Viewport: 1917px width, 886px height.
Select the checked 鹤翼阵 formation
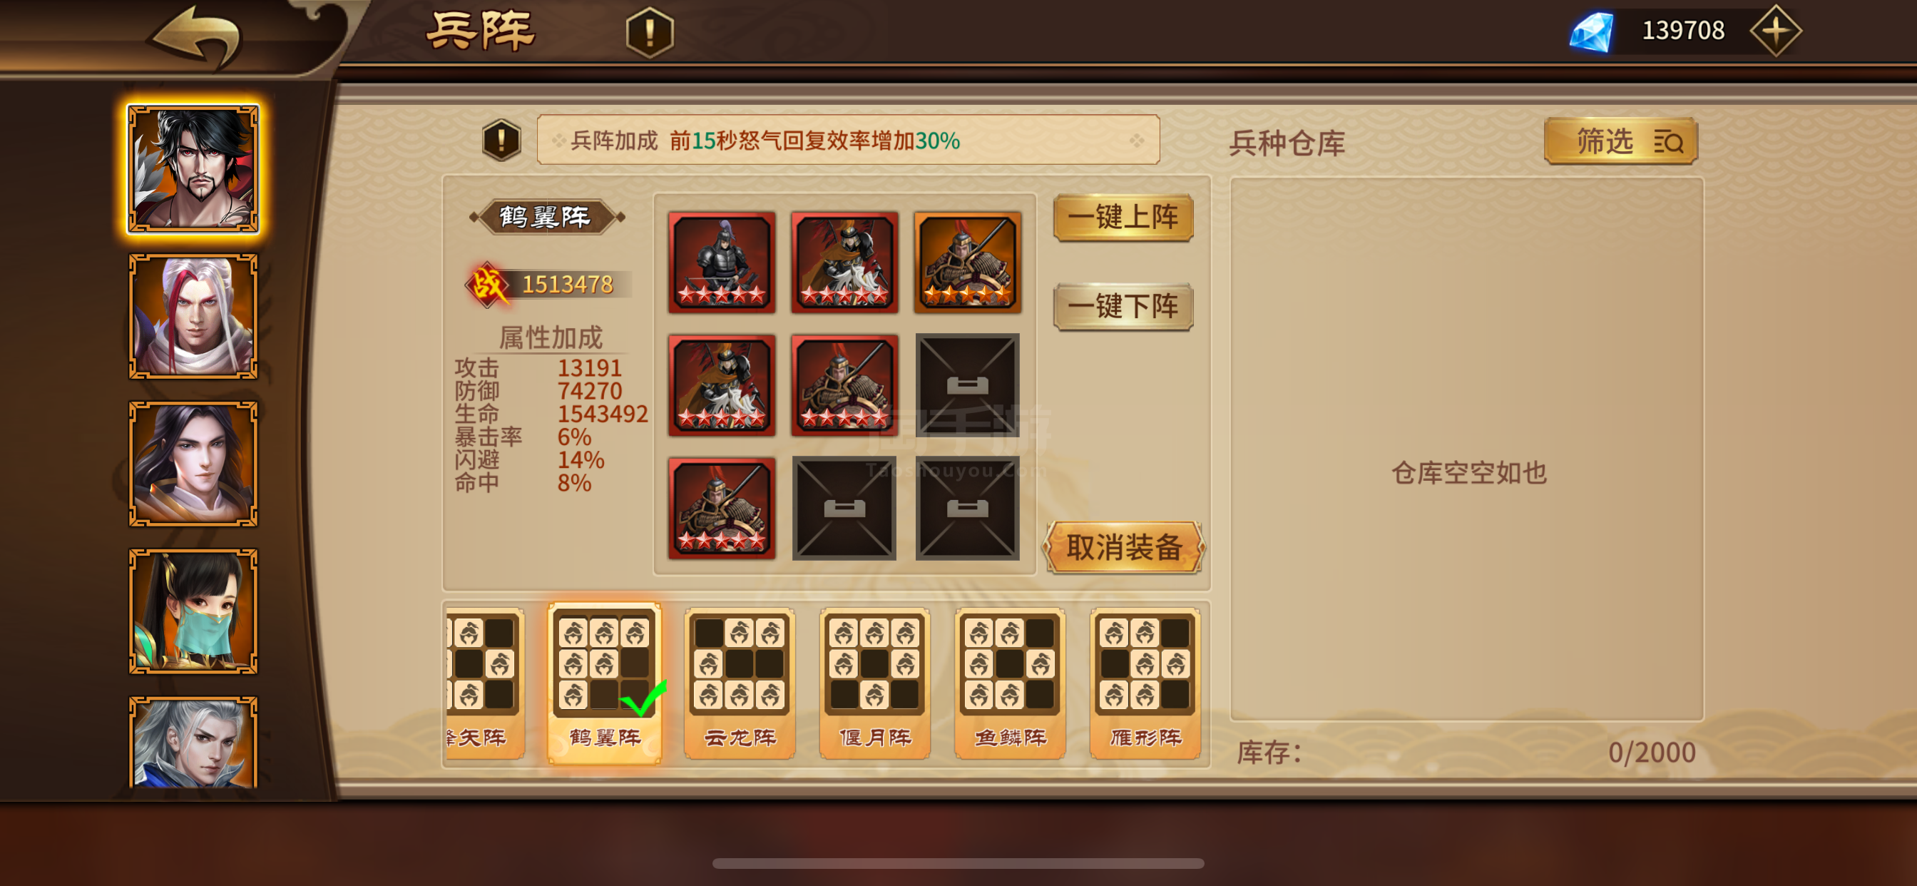pos(604,683)
